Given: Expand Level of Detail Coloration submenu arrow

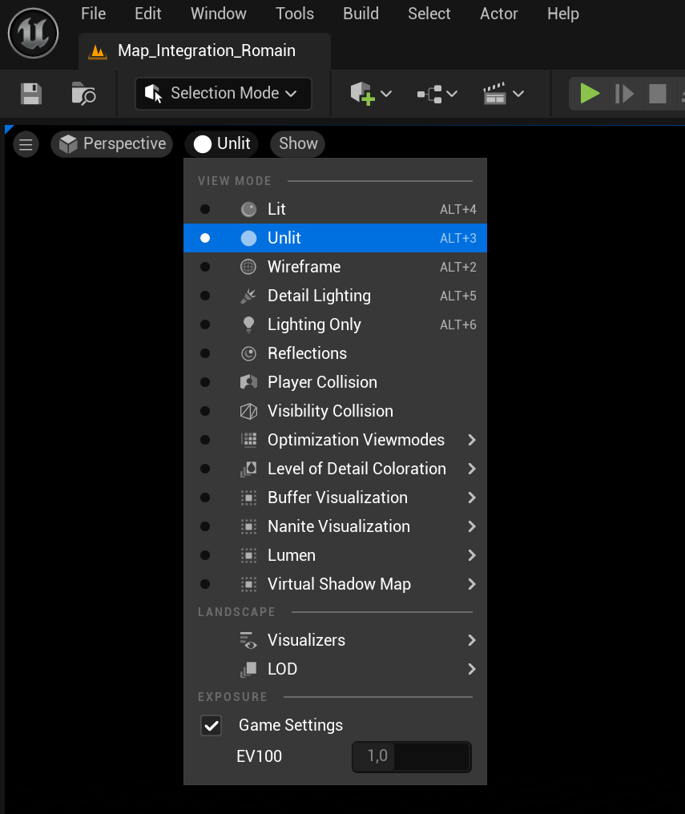Looking at the screenshot, I should click(472, 469).
